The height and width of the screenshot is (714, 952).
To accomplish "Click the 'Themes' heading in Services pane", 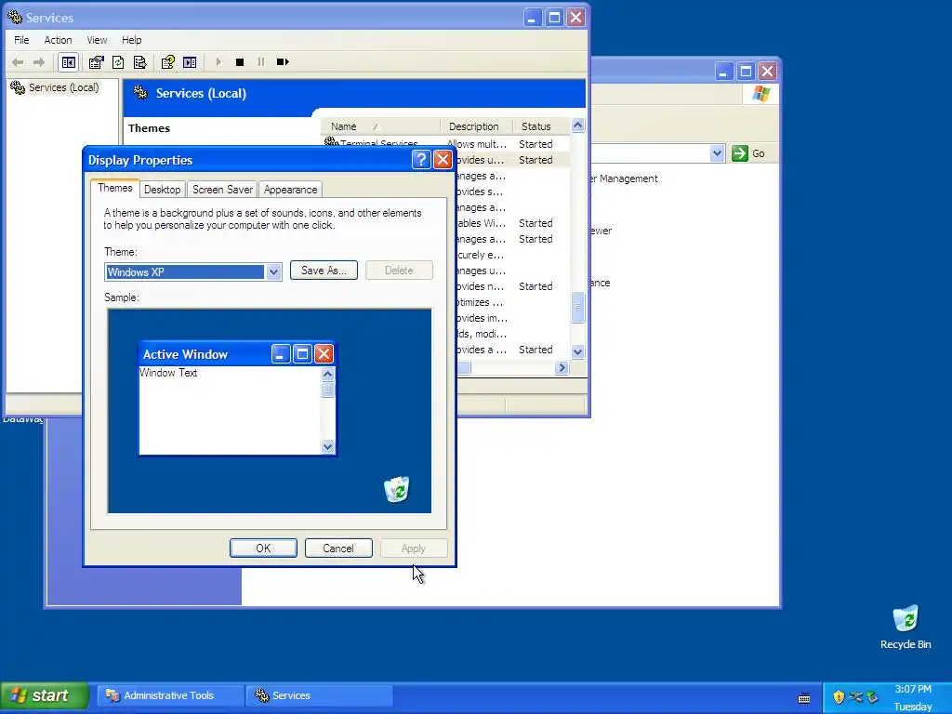I will click(x=149, y=128).
